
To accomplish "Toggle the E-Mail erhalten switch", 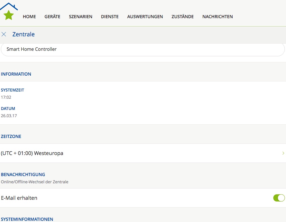I will (x=278, y=198).
